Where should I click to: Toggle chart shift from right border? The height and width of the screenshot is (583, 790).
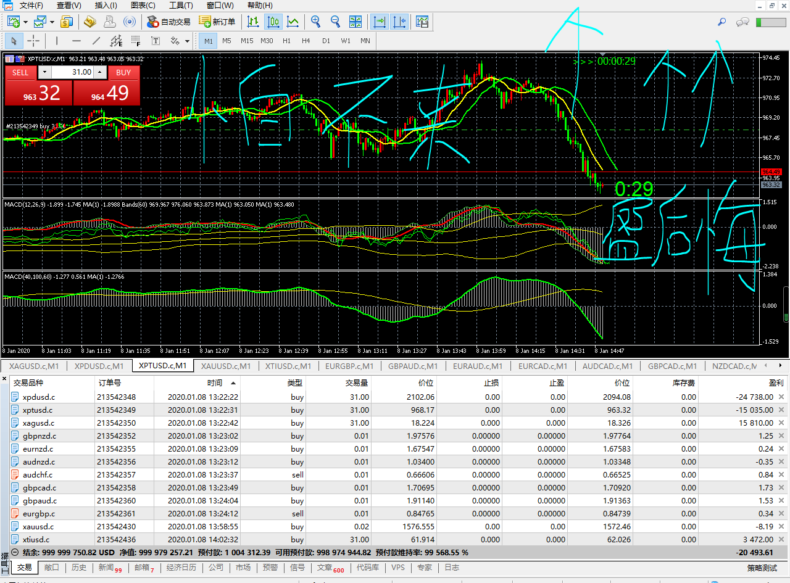399,22
